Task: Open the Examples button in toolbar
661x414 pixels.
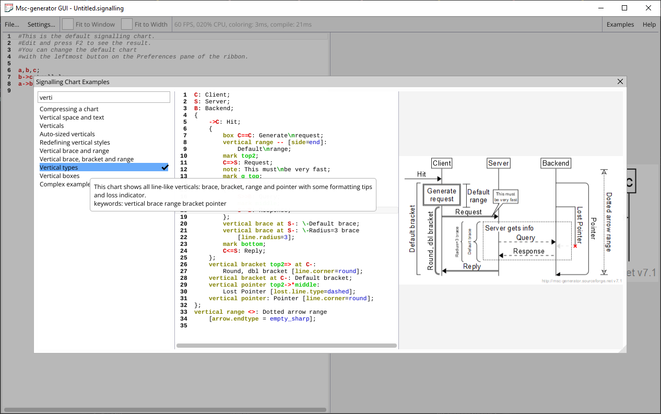Action: coord(620,24)
